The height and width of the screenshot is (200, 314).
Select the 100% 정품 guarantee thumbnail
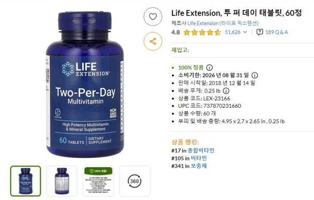[98, 181]
